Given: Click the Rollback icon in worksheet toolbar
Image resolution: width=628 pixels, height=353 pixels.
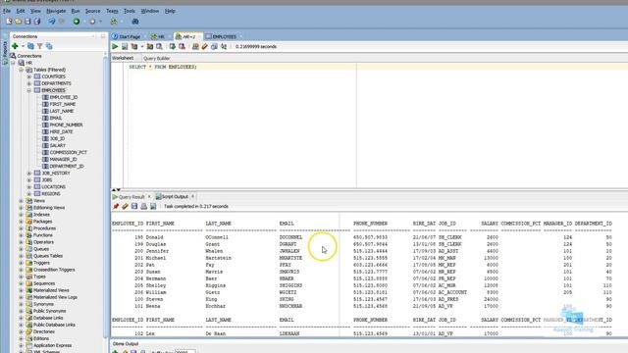Looking at the screenshot, I should [x=182, y=46].
